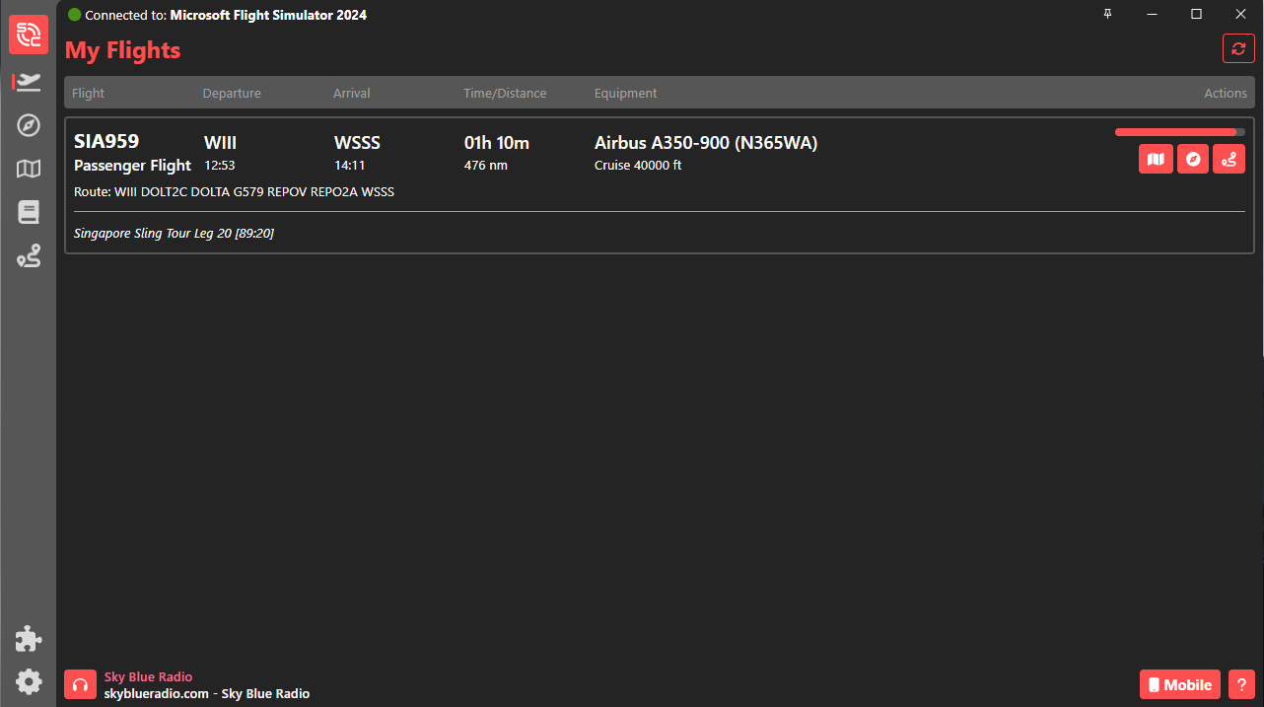Click the green connection status indicator

[x=74, y=15]
